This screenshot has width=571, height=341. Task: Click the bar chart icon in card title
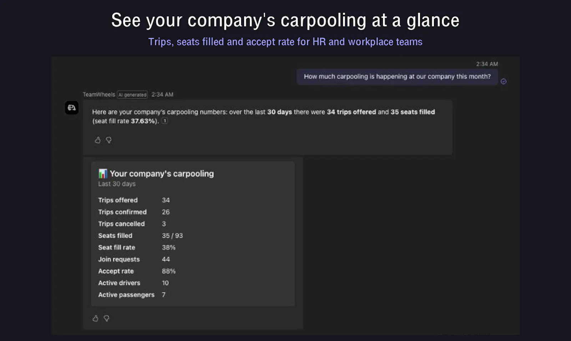pyautogui.click(x=103, y=174)
